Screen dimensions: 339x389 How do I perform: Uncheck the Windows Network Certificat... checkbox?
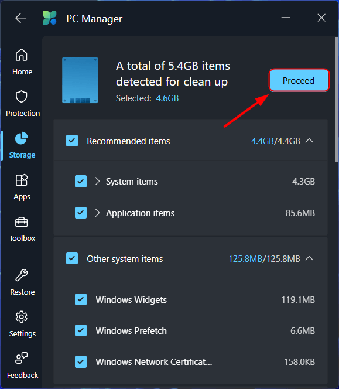tap(81, 361)
